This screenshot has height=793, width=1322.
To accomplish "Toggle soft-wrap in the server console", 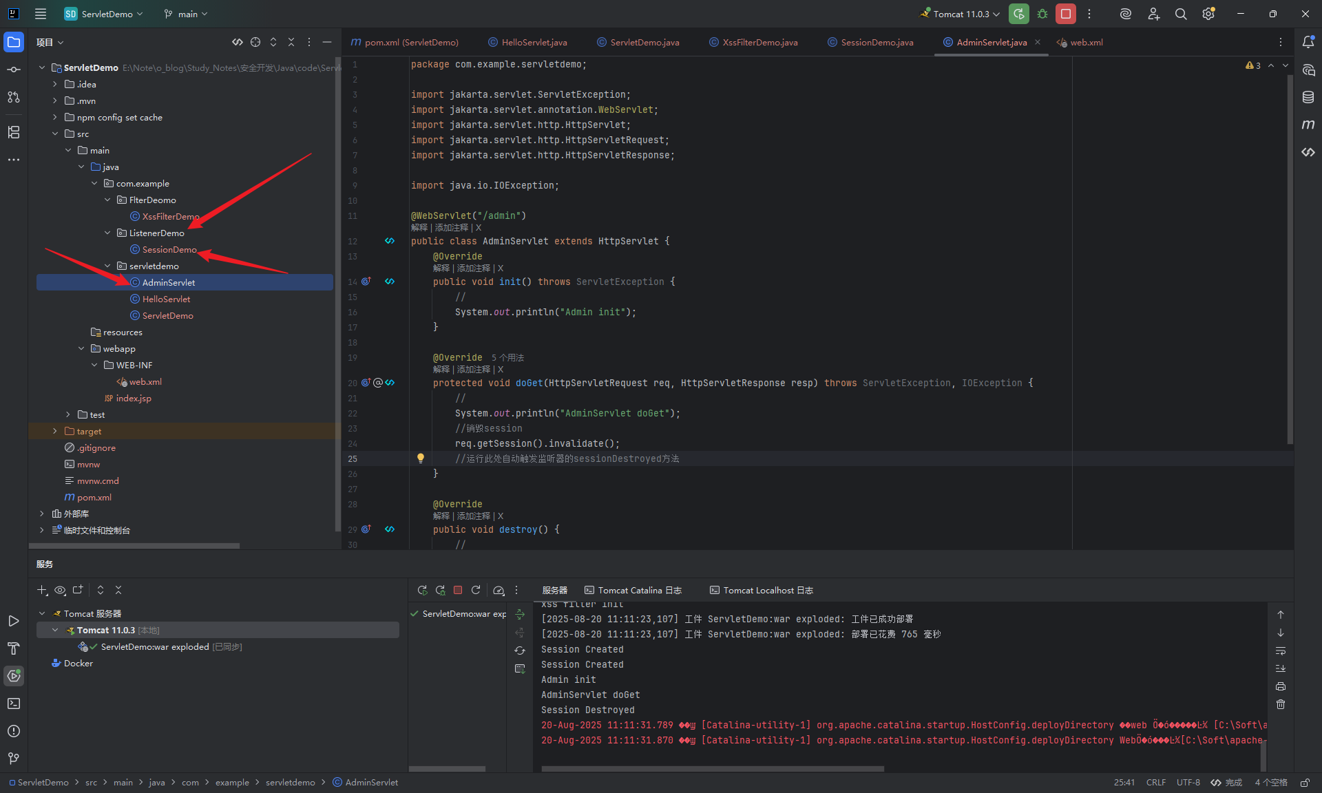I will coord(1281,651).
